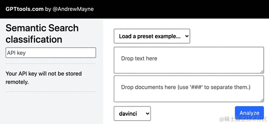
Task: Click the GPTtools.com brand link
Action: coord(24,9)
